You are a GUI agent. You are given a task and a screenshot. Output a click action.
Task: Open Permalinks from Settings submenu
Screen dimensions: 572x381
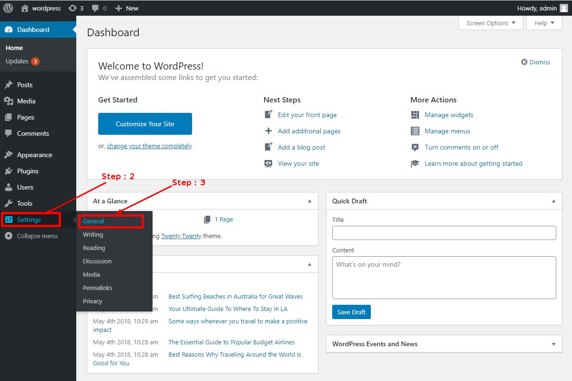click(x=98, y=288)
